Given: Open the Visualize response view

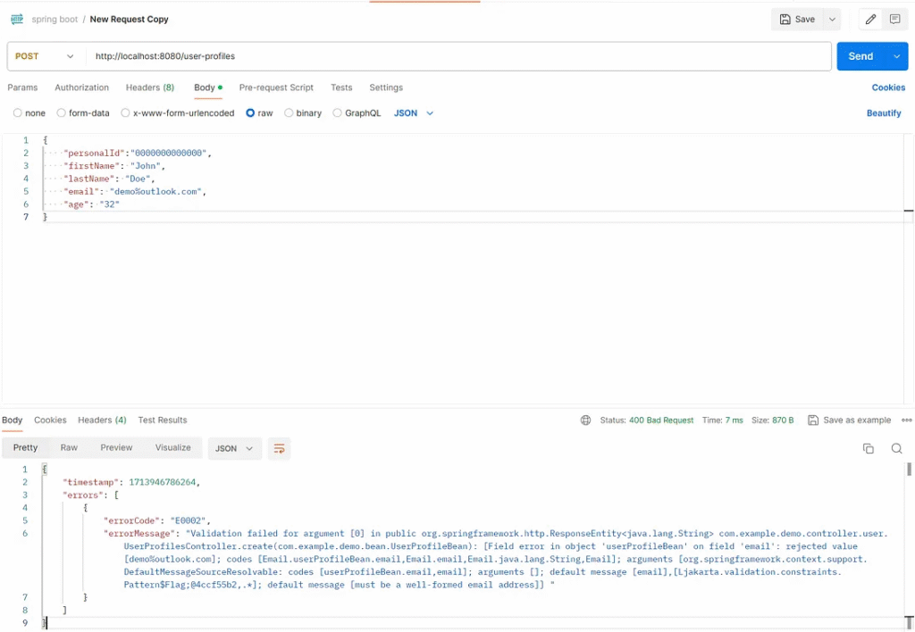Looking at the screenshot, I should click(x=172, y=448).
